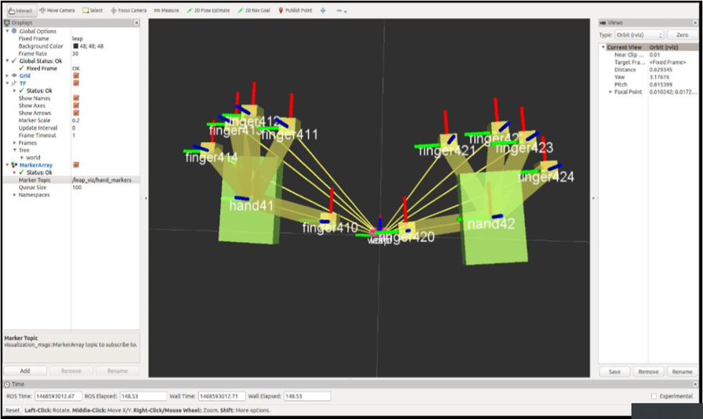Open the toolbar minus dropdown menu
This screenshot has height=419, width=703.
pyautogui.click(x=341, y=11)
